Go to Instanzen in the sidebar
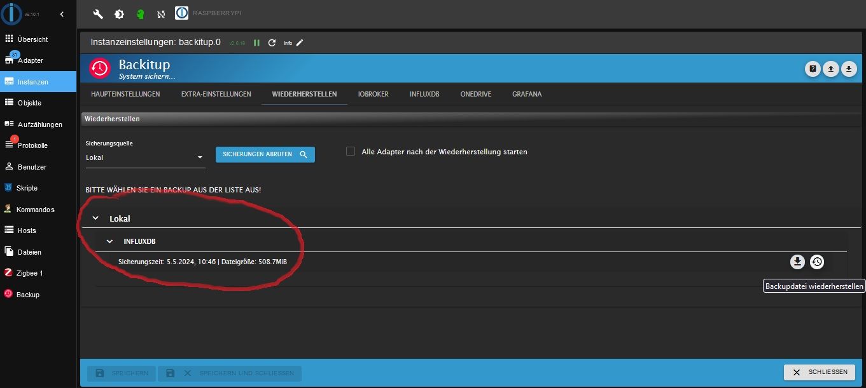The width and height of the screenshot is (866, 388). coord(38,82)
